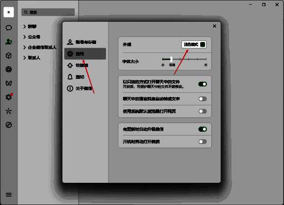Expand the 公众号 contact group
The image size is (284, 205).
32,37
